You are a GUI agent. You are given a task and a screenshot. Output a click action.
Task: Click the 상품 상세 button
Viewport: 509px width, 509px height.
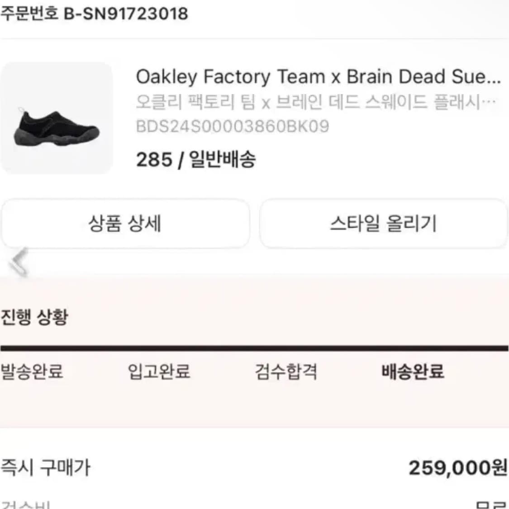[x=126, y=224]
